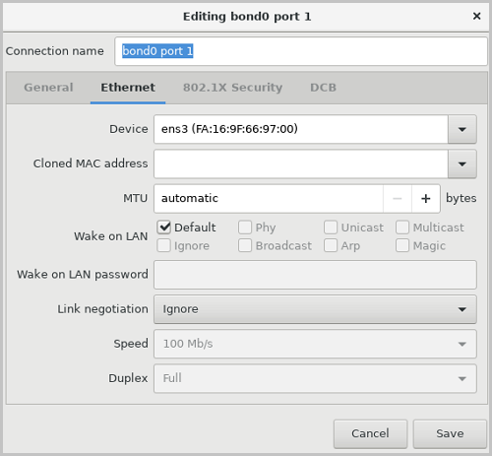
Task: Enable the Magic Wake on LAN option
Action: click(402, 245)
